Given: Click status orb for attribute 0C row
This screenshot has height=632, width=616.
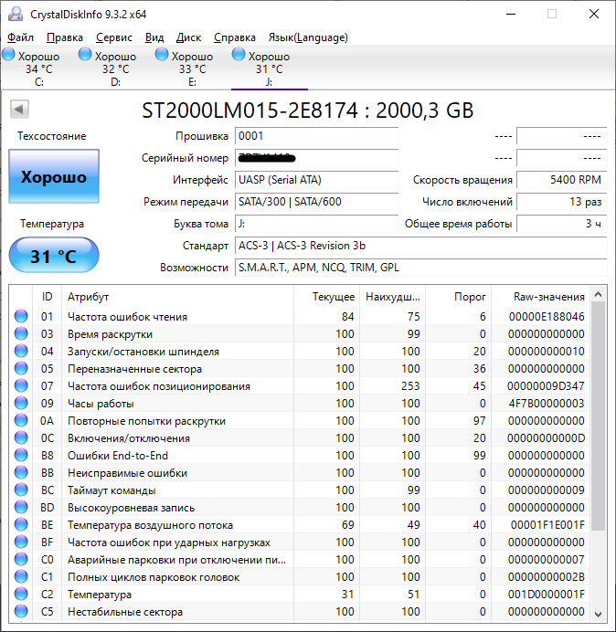Looking at the screenshot, I should 21,437.
